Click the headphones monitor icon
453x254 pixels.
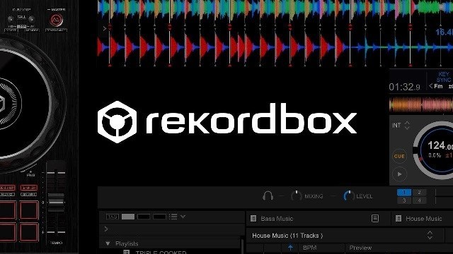tap(268, 196)
